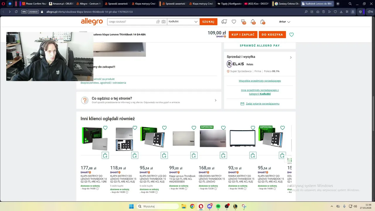
Task: Open the Windows Start menu
Action: 131,206
